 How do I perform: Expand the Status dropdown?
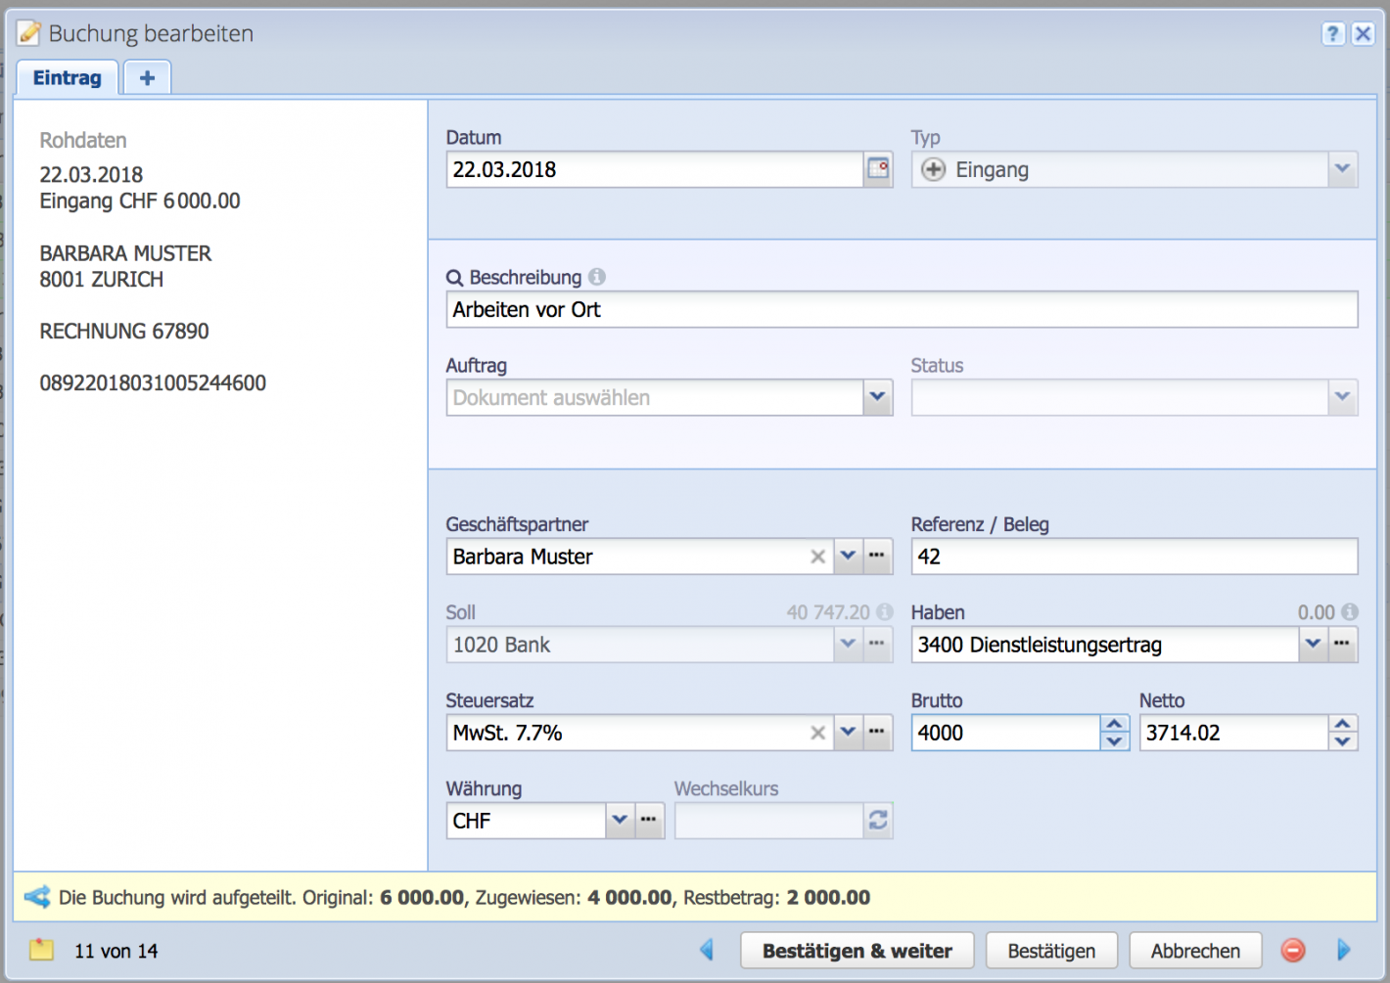click(1342, 397)
